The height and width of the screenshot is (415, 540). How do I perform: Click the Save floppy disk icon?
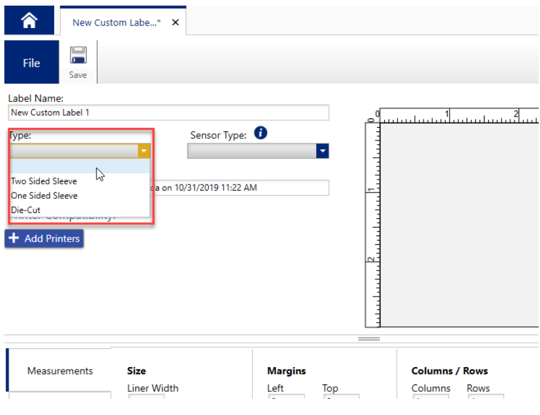tap(78, 56)
